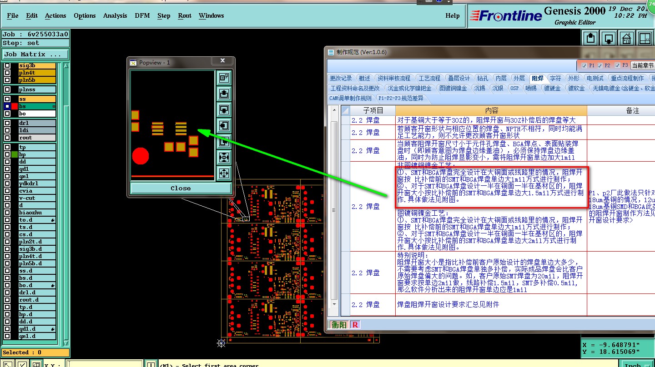Toggle the rout layer checkbox
This screenshot has height=367, width=655.
[x=7, y=138]
